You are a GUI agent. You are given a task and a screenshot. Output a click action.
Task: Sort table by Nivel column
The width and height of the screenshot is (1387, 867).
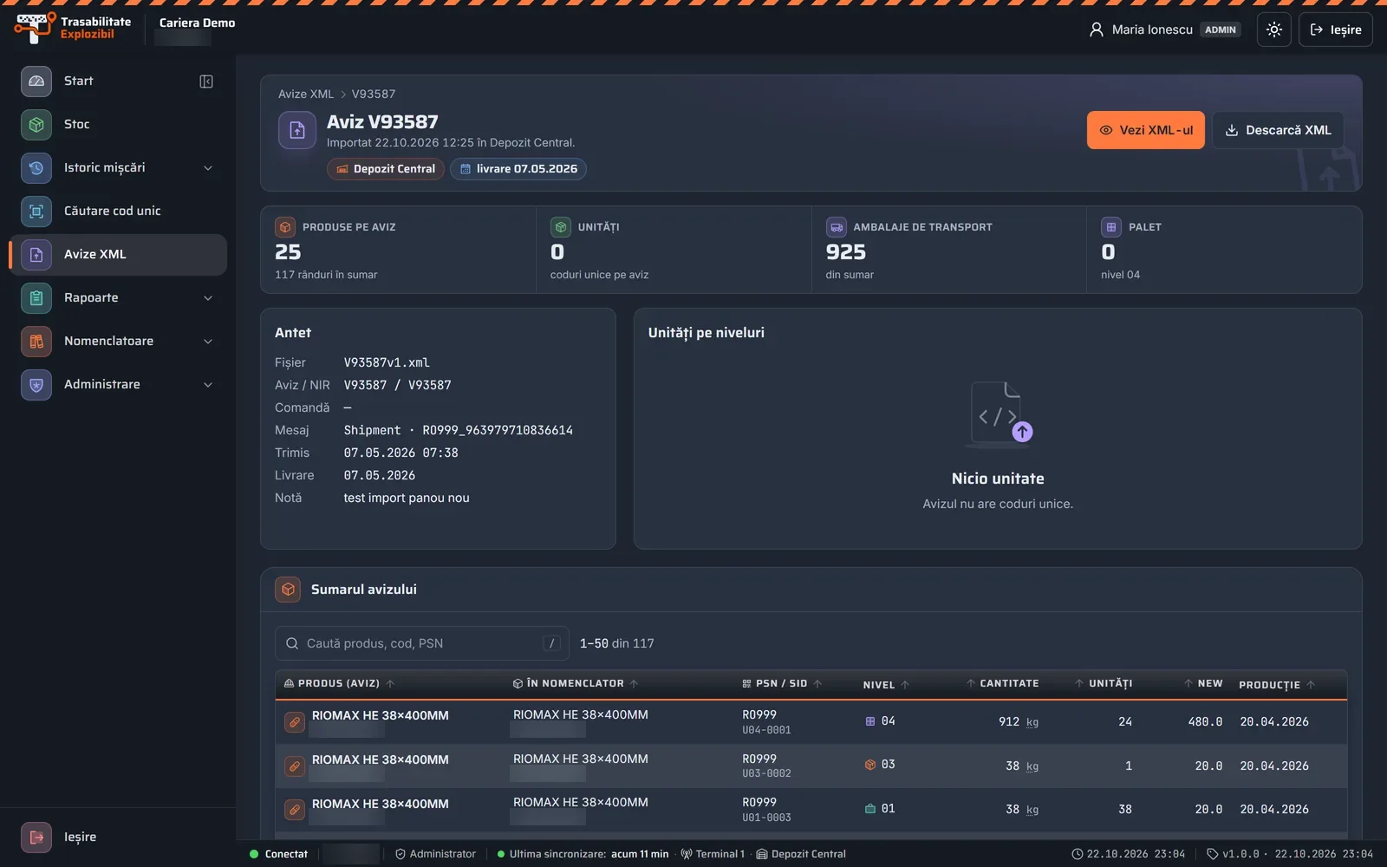pos(886,685)
